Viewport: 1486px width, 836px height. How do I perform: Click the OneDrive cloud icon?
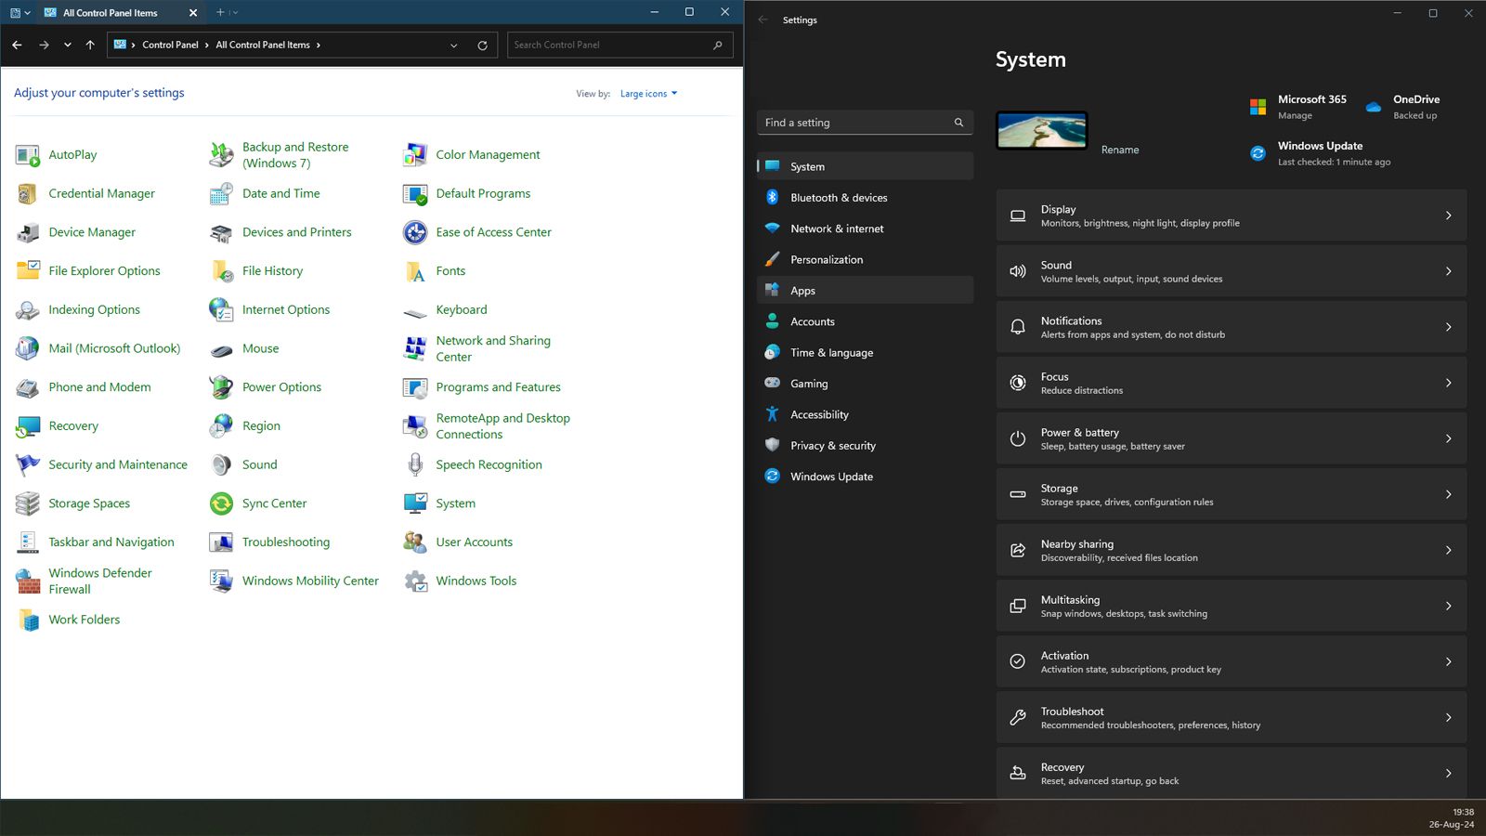(1374, 107)
